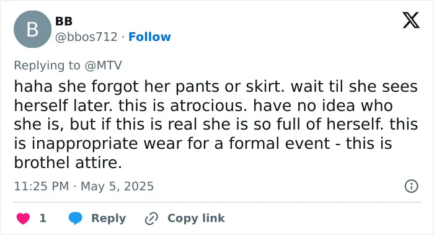434x235 pixels.
Task: Click the May 5, 2025 date
Action: coord(117,186)
